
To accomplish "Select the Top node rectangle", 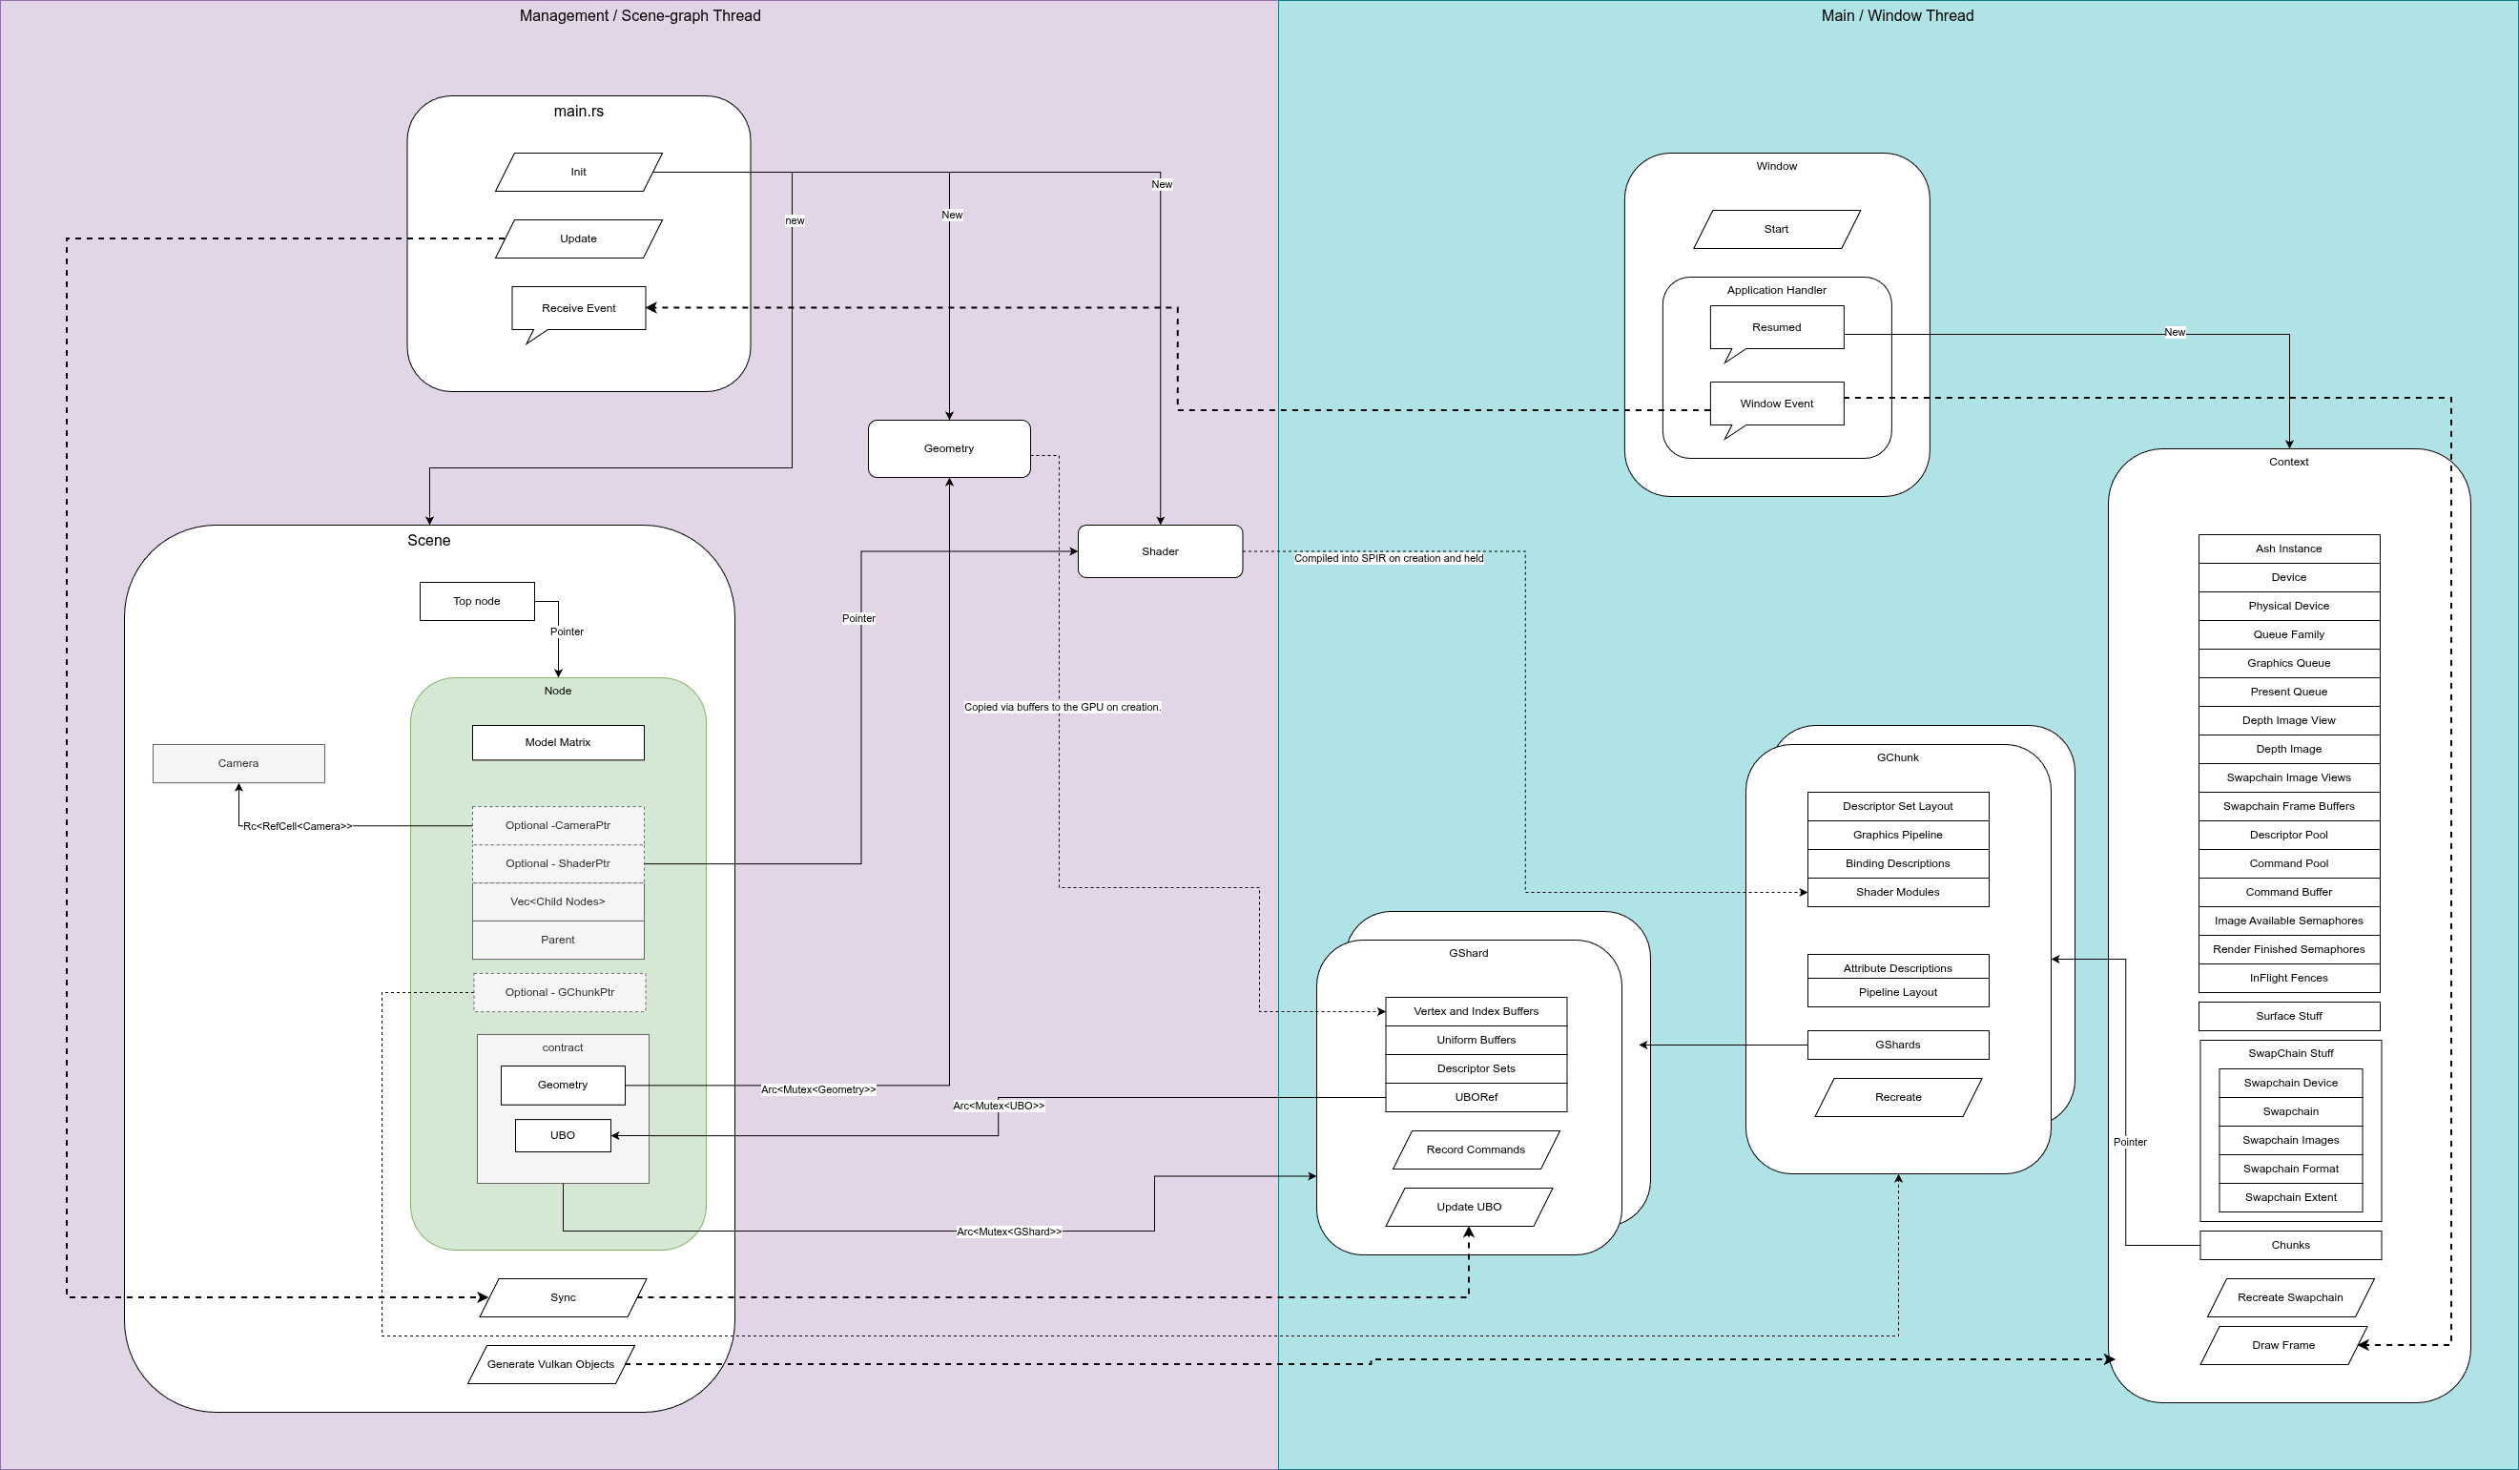I will tap(477, 601).
